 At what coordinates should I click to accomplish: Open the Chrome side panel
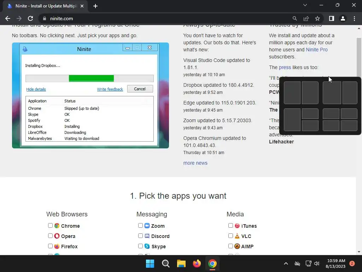332,18
